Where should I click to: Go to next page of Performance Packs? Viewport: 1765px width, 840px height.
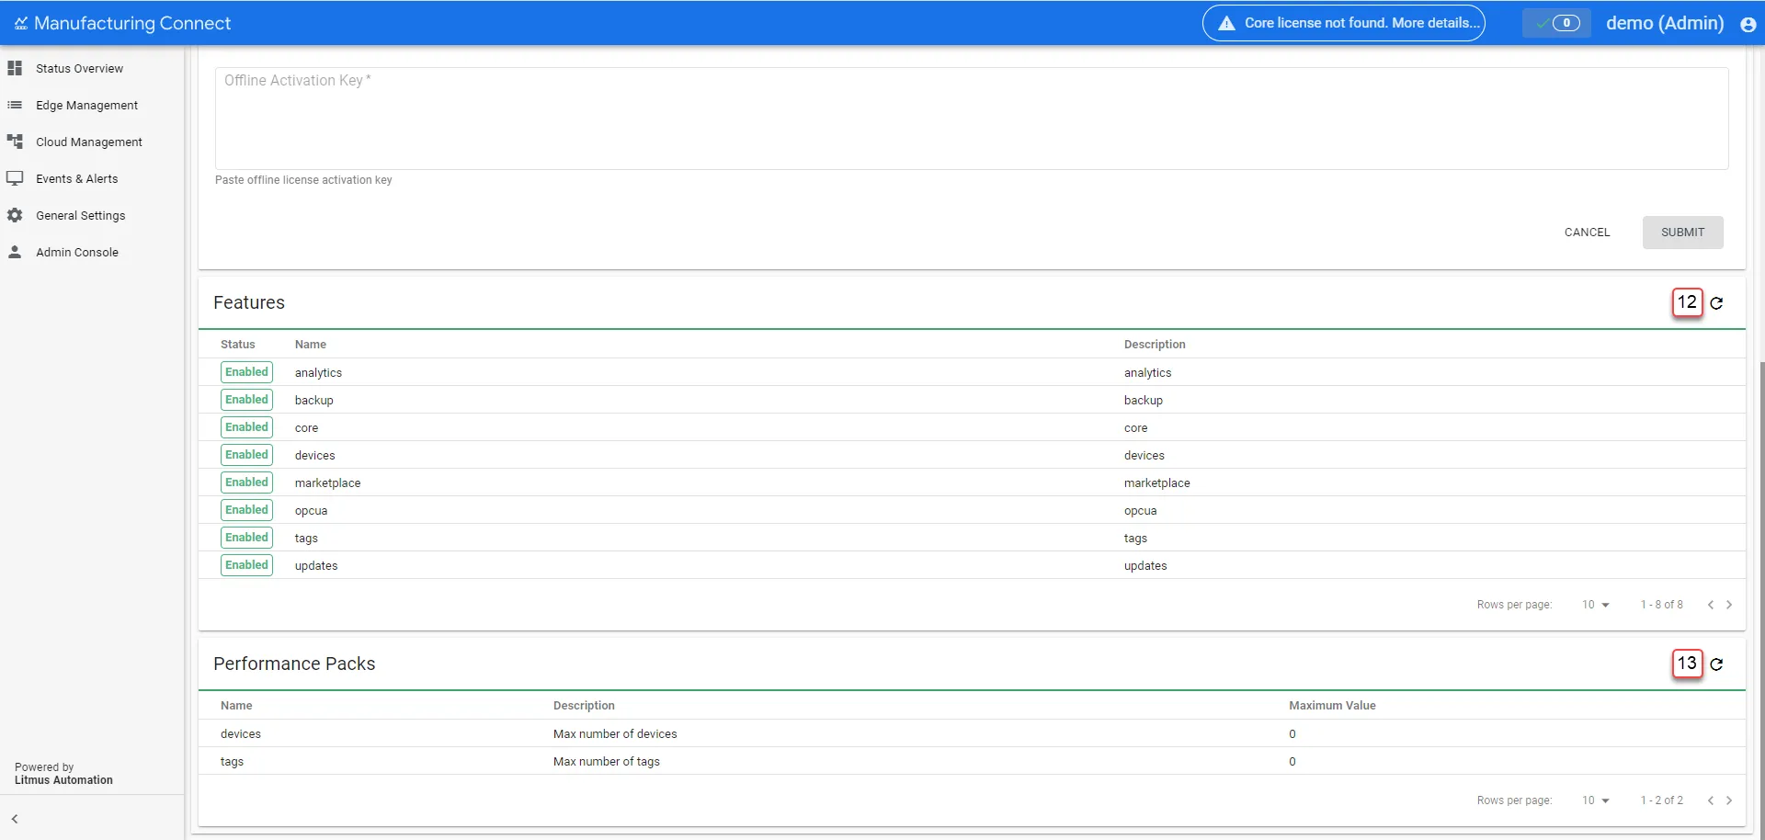(1729, 800)
